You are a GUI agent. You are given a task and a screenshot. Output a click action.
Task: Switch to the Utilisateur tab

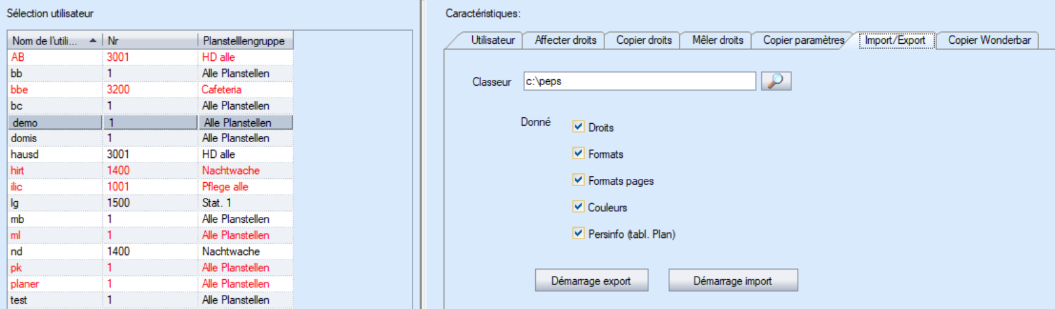pyautogui.click(x=493, y=40)
